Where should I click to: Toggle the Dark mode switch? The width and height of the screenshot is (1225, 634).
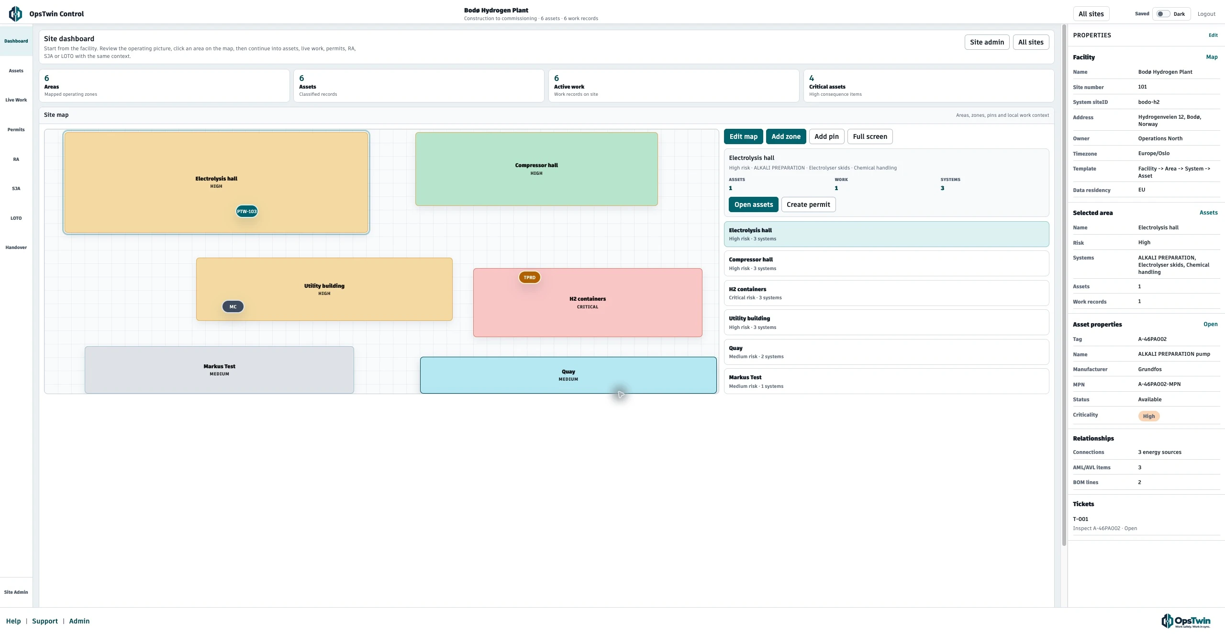click(x=1163, y=14)
